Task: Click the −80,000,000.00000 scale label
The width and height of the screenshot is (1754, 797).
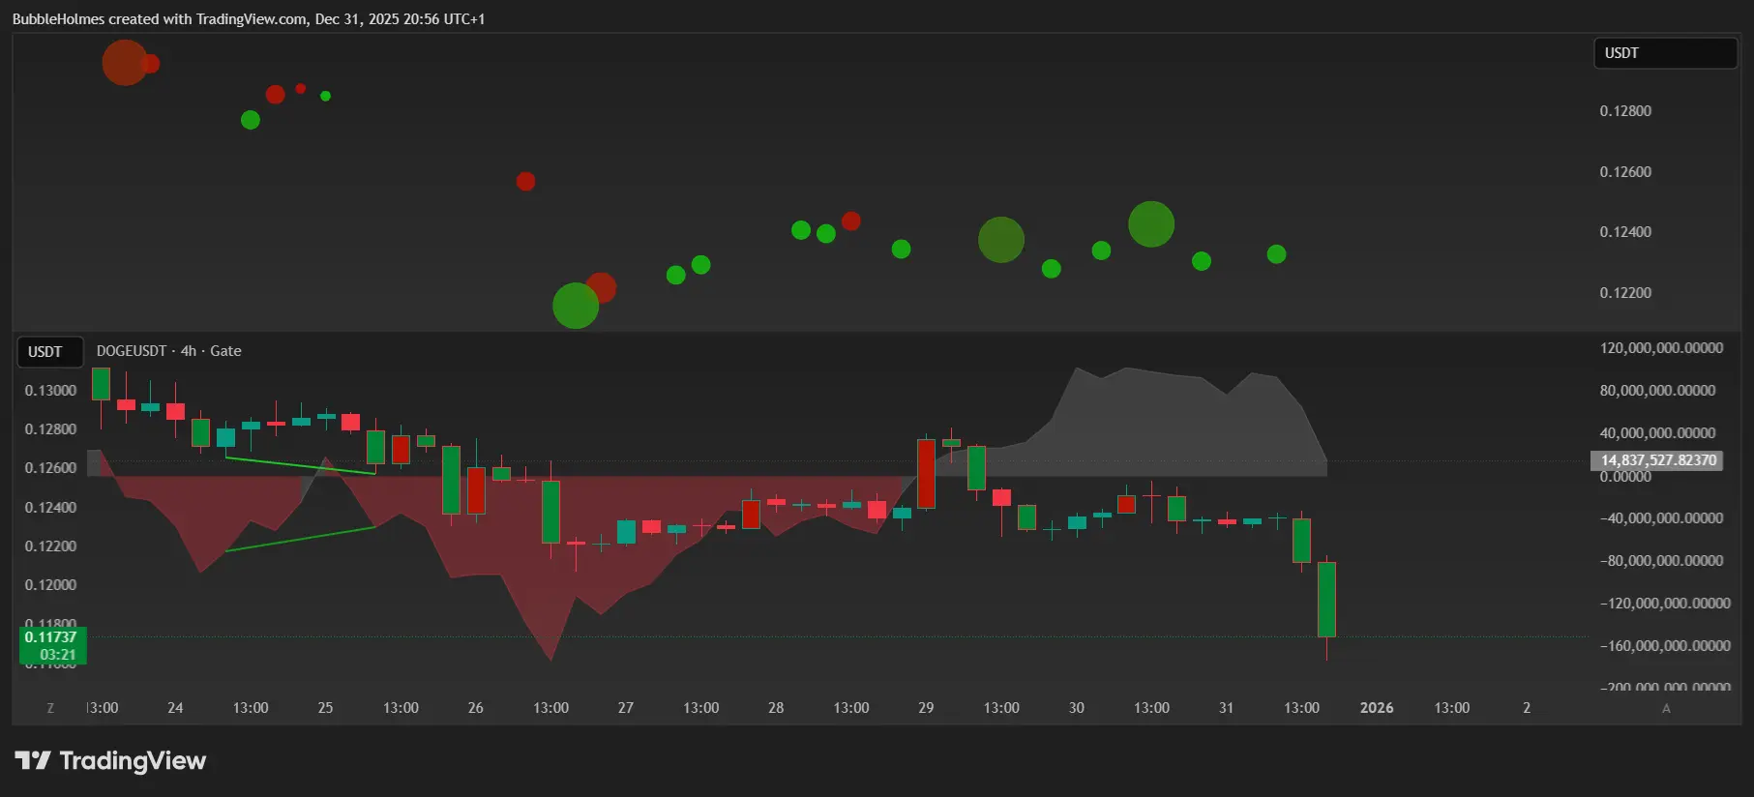Action: click(1661, 561)
